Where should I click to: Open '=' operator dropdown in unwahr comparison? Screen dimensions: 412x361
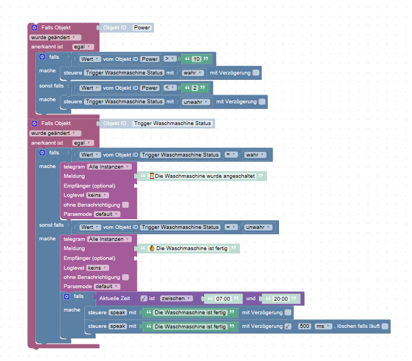(x=231, y=227)
